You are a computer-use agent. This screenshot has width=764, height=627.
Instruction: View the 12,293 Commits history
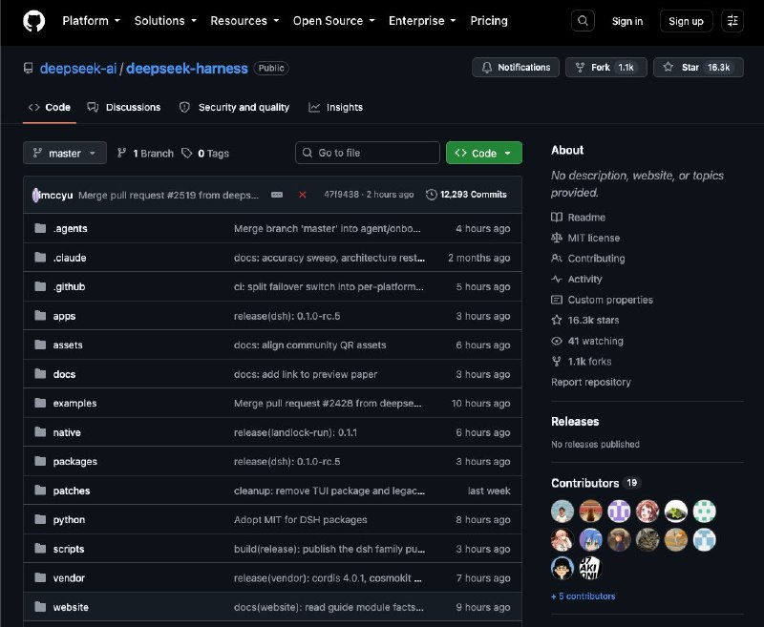(x=466, y=195)
